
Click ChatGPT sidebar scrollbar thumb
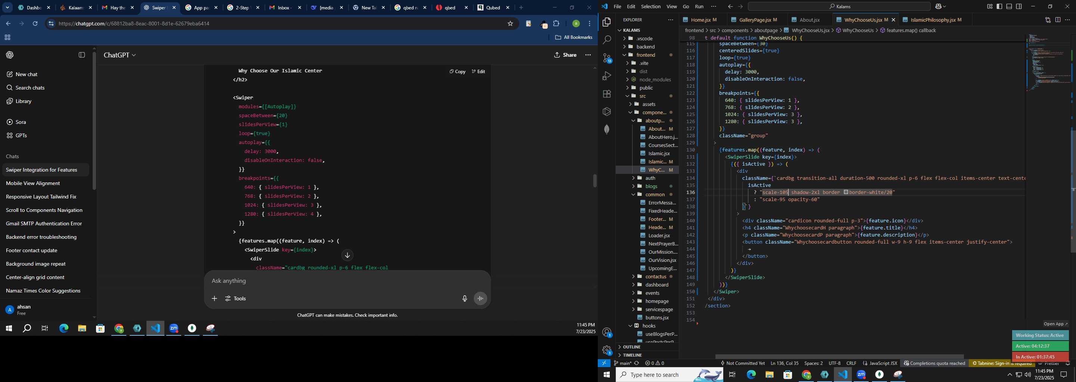[95, 121]
